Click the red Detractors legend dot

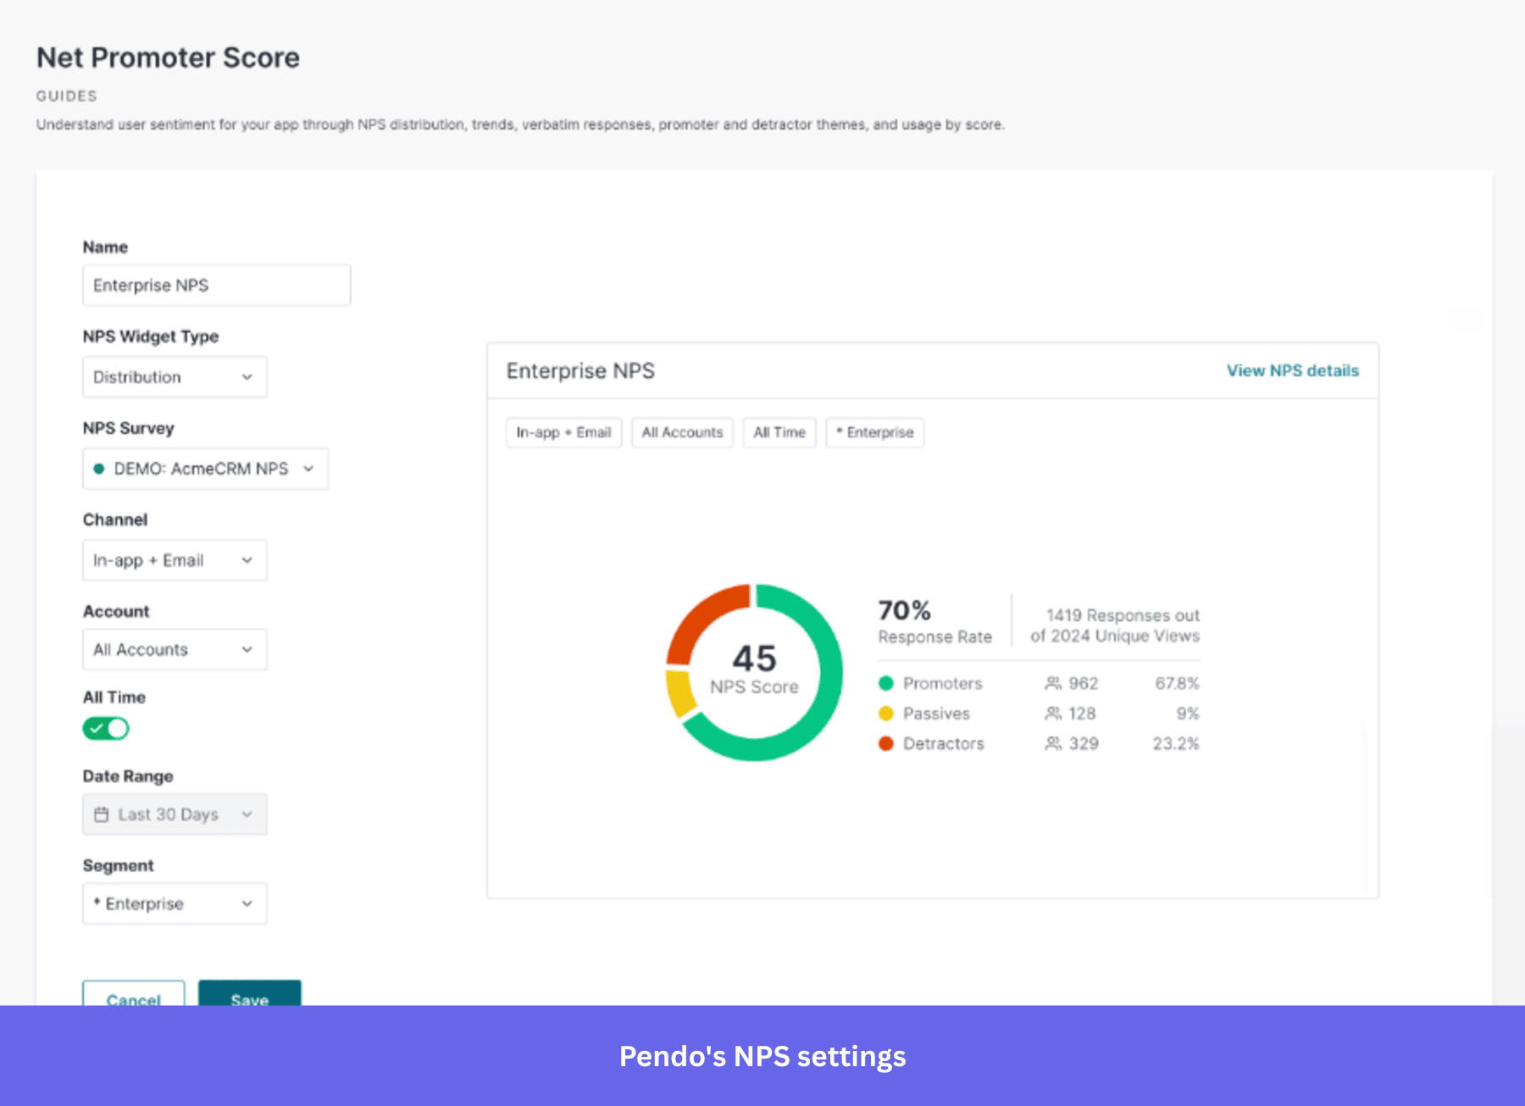886,743
